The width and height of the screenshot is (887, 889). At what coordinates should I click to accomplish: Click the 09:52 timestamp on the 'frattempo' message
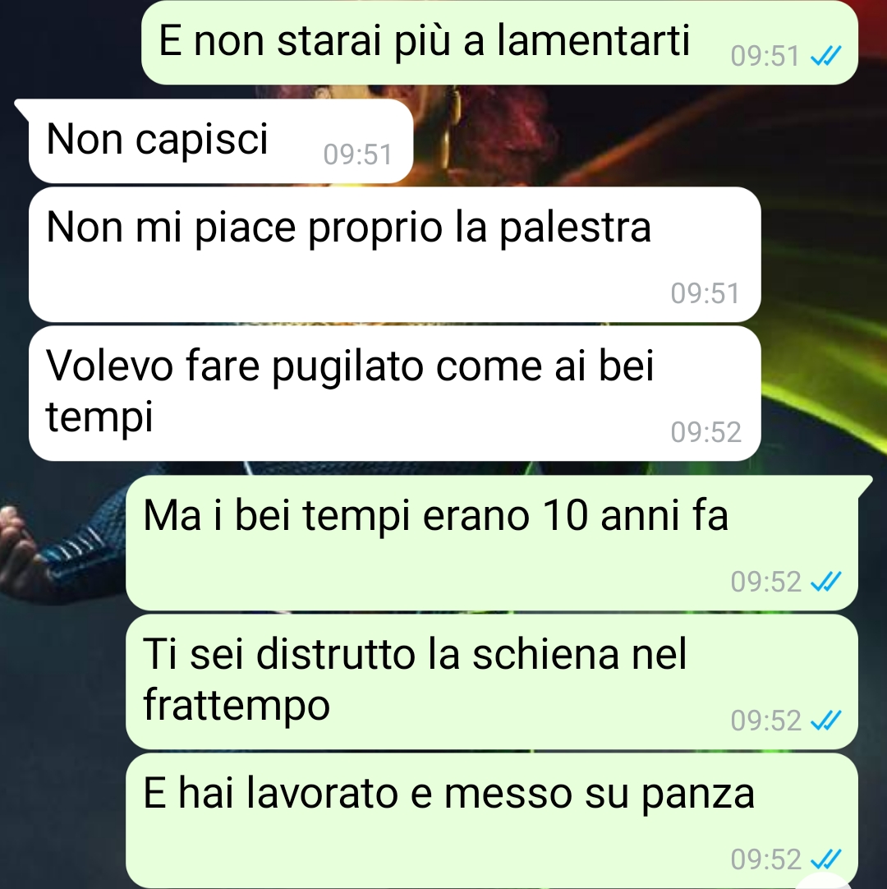pos(765,721)
